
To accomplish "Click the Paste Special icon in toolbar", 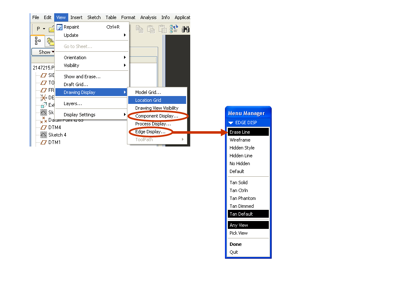I will pyautogui.click(x=163, y=29).
